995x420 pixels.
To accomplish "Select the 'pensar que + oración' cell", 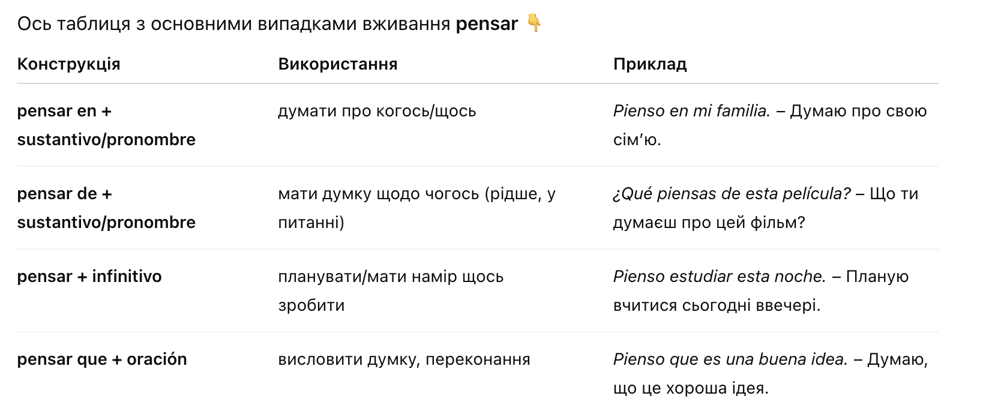I will 102,359.
